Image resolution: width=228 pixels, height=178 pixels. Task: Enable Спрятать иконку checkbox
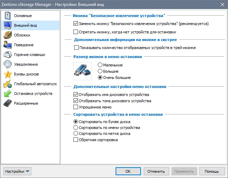[x=76, y=32]
